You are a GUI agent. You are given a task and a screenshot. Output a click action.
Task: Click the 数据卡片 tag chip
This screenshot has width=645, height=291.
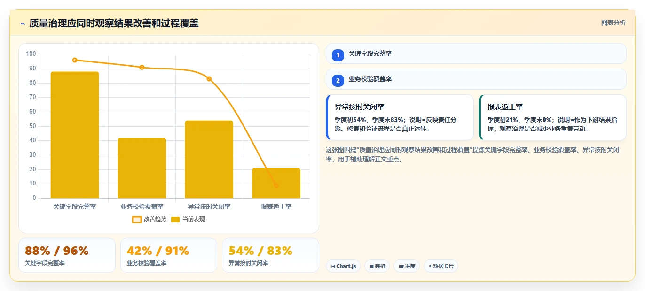pos(440,266)
